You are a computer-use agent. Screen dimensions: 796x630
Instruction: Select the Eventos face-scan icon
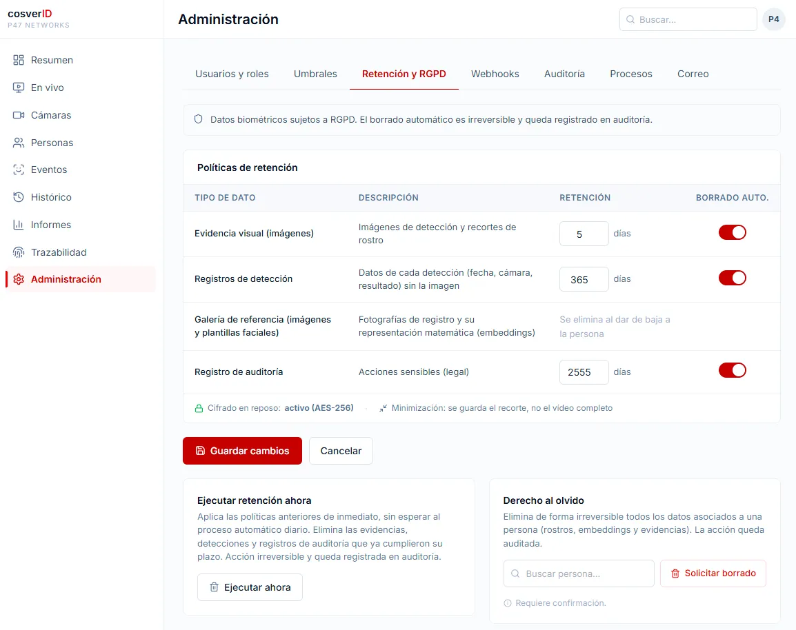pos(18,170)
